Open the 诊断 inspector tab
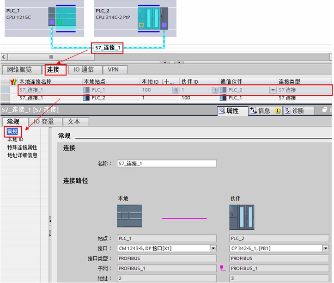 pos(298,111)
